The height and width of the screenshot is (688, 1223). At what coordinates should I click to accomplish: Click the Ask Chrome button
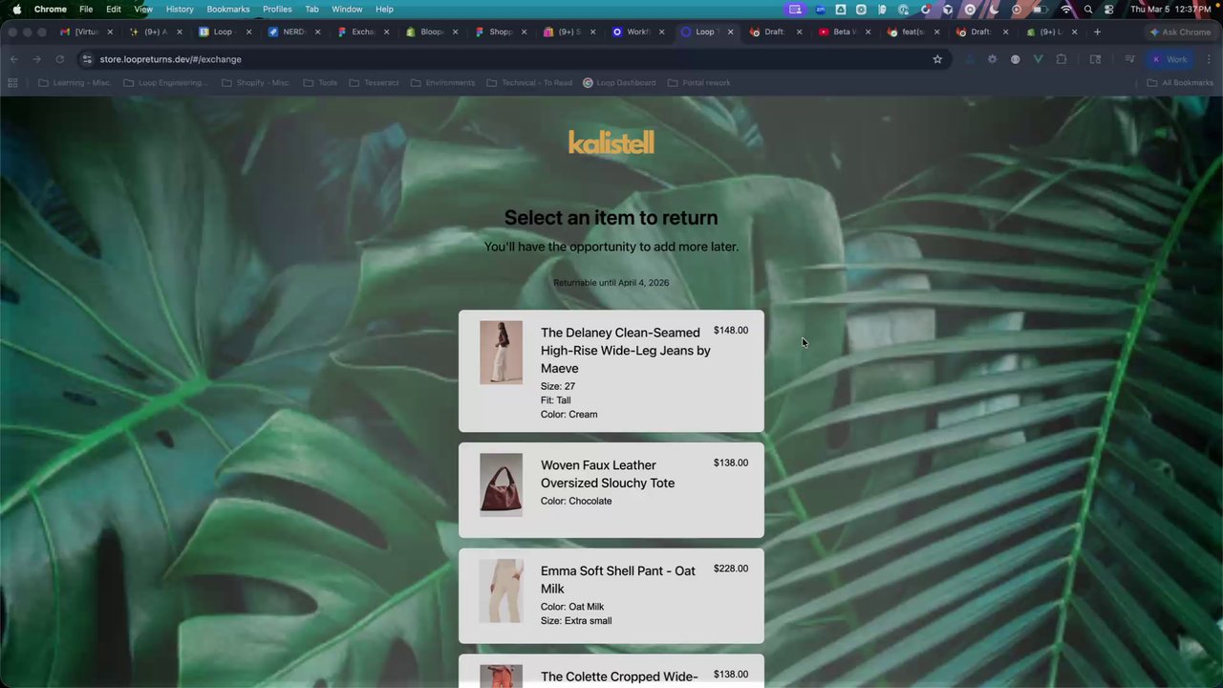pos(1181,32)
